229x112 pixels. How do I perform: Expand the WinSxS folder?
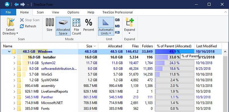tap(14, 74)
